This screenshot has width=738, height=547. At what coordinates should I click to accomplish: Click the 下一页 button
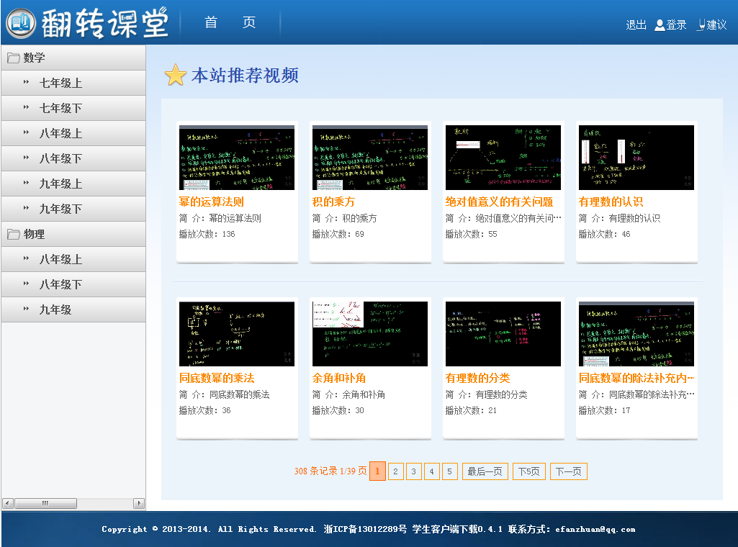(x=569, y=471)
